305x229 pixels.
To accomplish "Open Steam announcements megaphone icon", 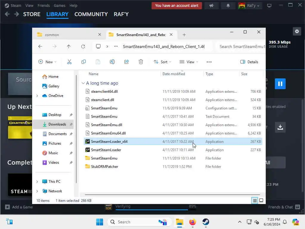I will 211,6.
